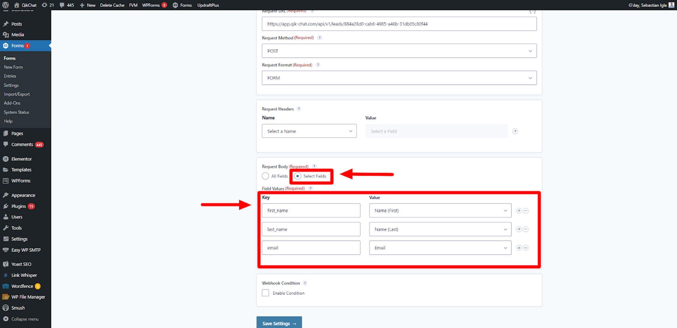The height and width of the screenshot is (328, 677).
Task: Select the All Fields radio option
Action: coord(265,176)
